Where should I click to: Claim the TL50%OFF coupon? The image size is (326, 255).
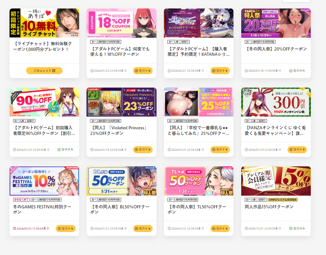click(220, 229)
